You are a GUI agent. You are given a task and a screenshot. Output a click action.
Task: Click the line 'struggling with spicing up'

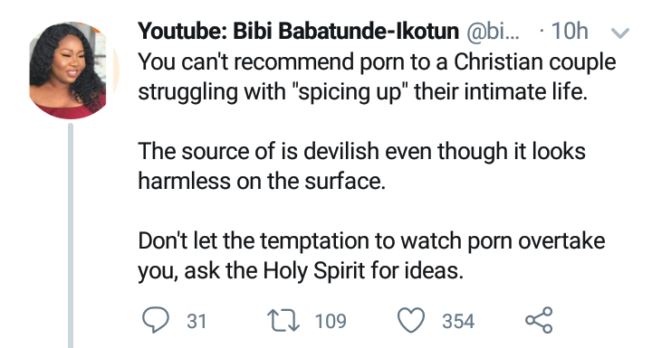(x=362, y=92)
